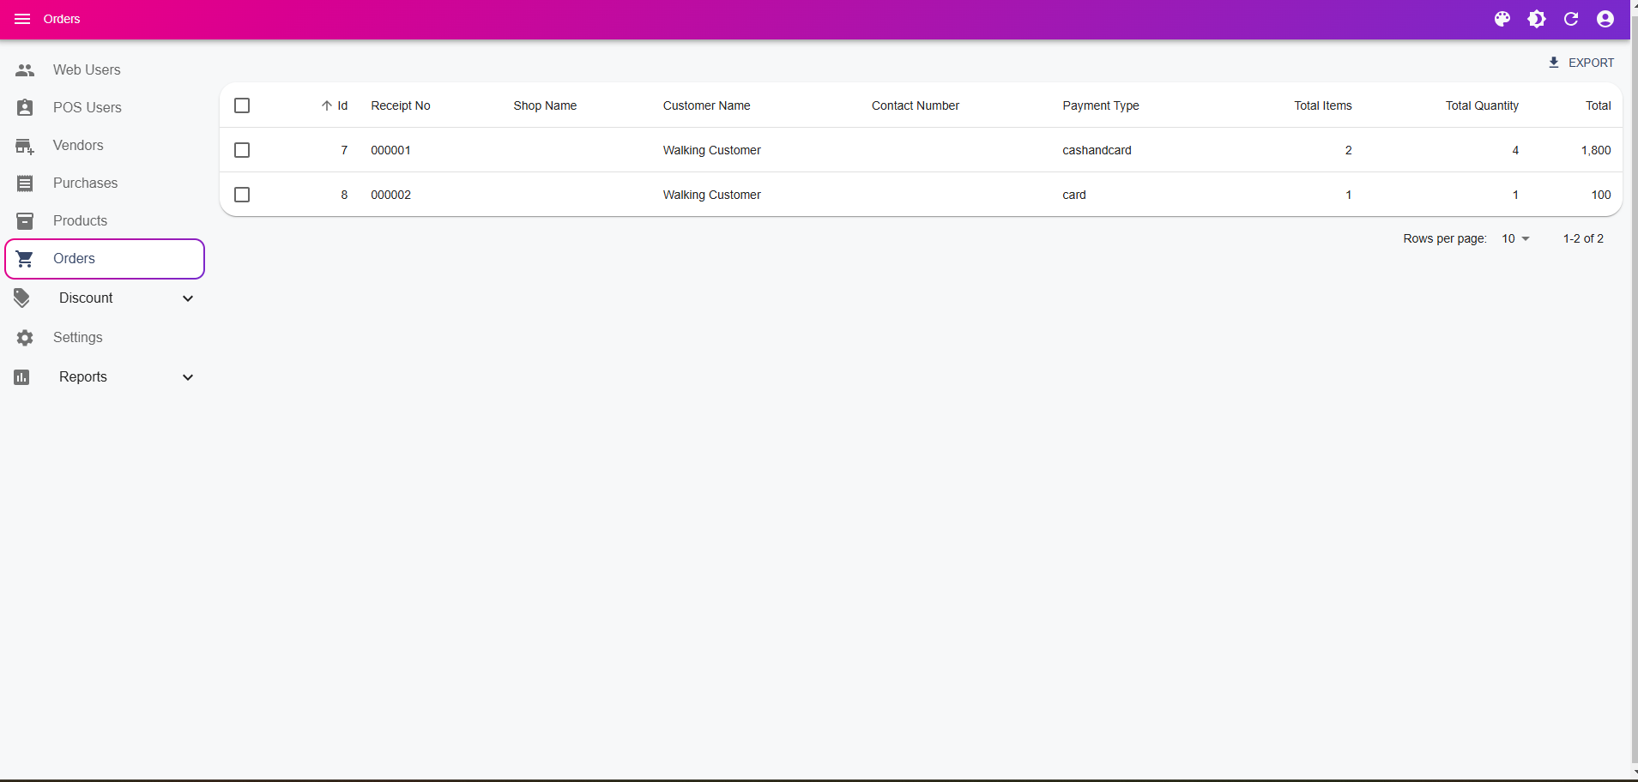This screenshot has height=782, width=1638.
Task: Sort by the Total Items column header
Action: coord(1323,105)
